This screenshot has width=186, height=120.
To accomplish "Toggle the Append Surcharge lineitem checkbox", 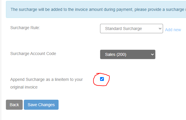I will [102, 79].
